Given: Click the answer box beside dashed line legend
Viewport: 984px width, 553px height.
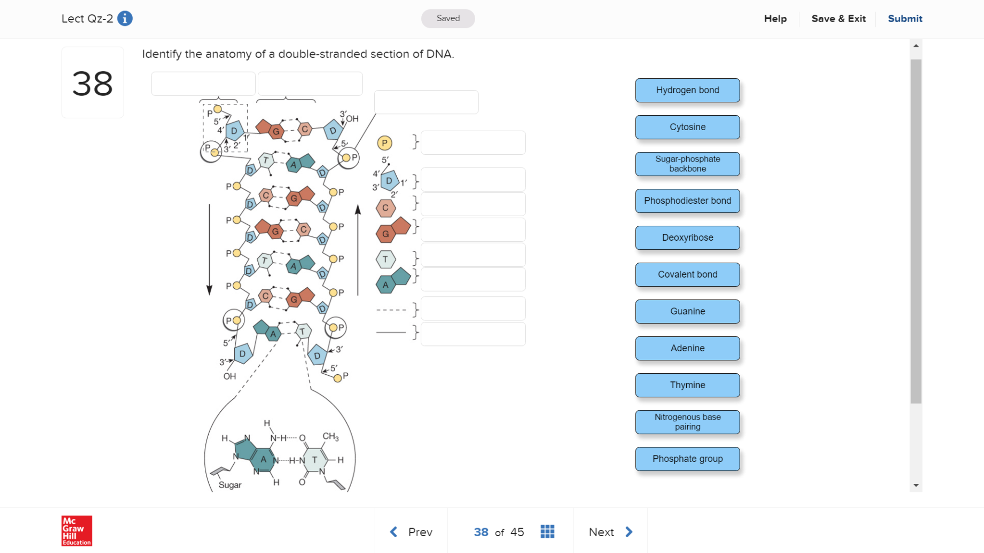Looking at the screenshot, I should [473, 309].
